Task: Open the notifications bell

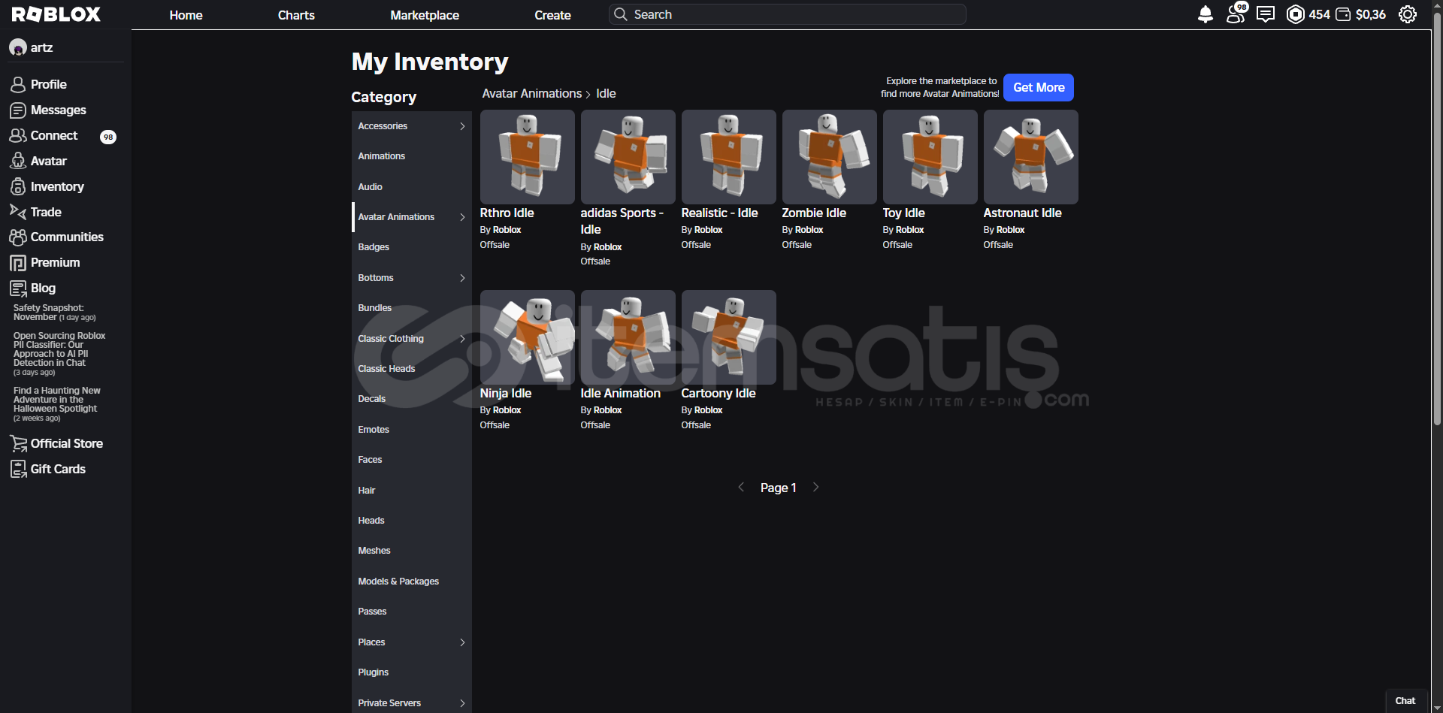Action: (1205, 14)
